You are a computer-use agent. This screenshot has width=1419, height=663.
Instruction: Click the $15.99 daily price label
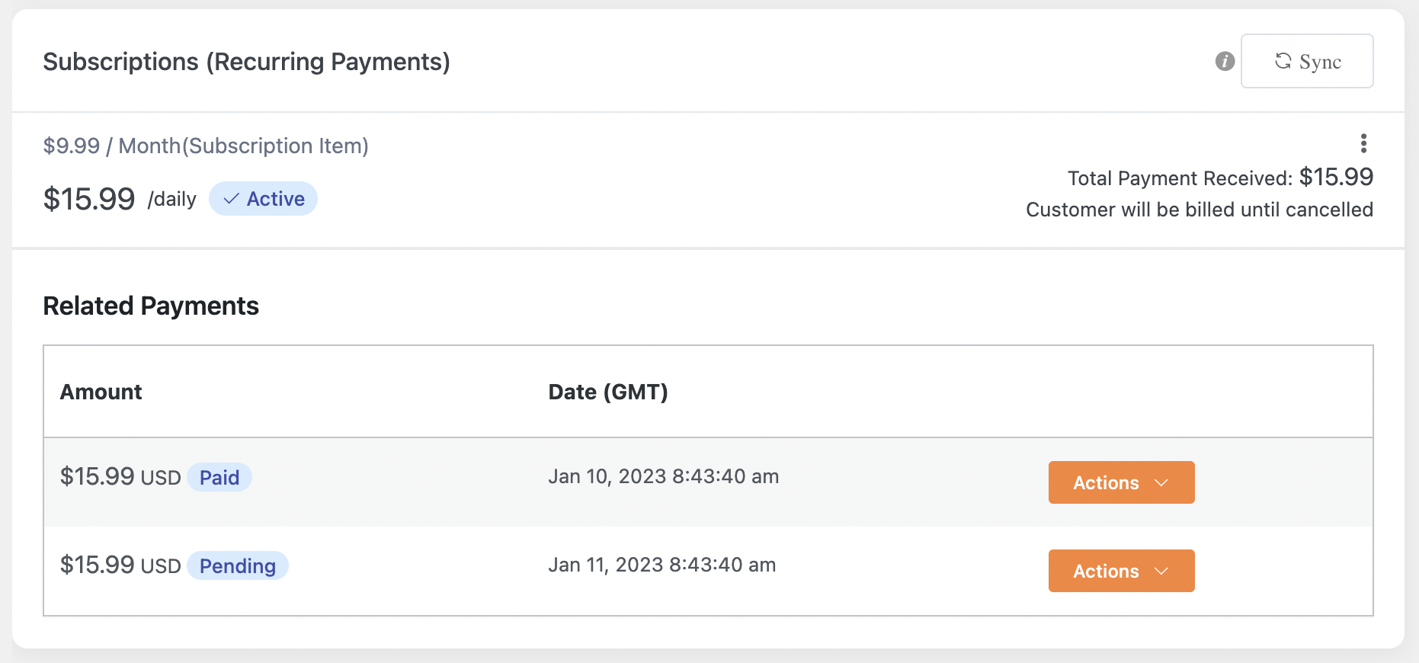tap(120, 198)
